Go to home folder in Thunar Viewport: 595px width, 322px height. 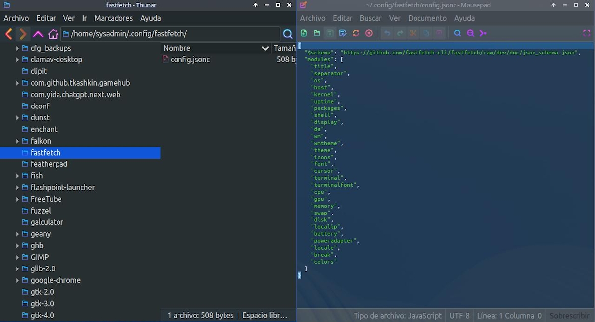[x=53, y=34]
